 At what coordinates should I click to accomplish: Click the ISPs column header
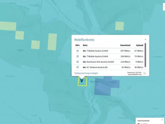(77, 45)
